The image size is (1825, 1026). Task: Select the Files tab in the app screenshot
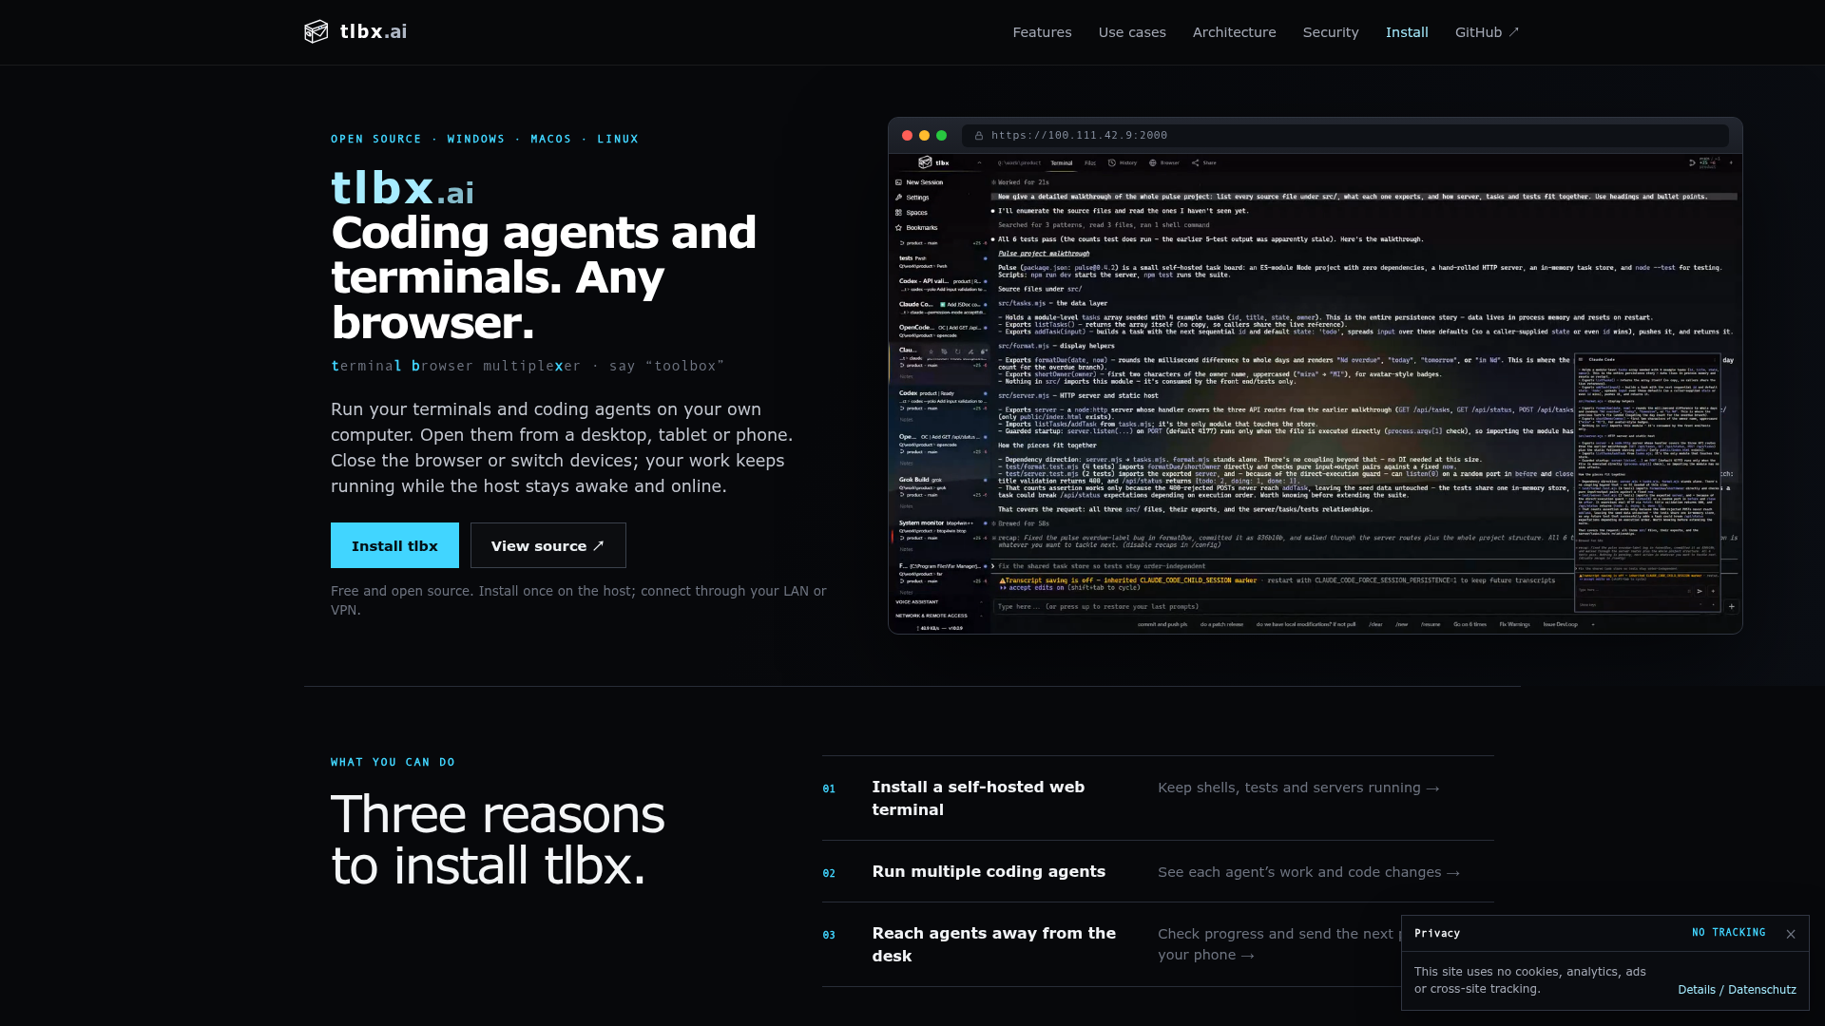coord(1090,163)
